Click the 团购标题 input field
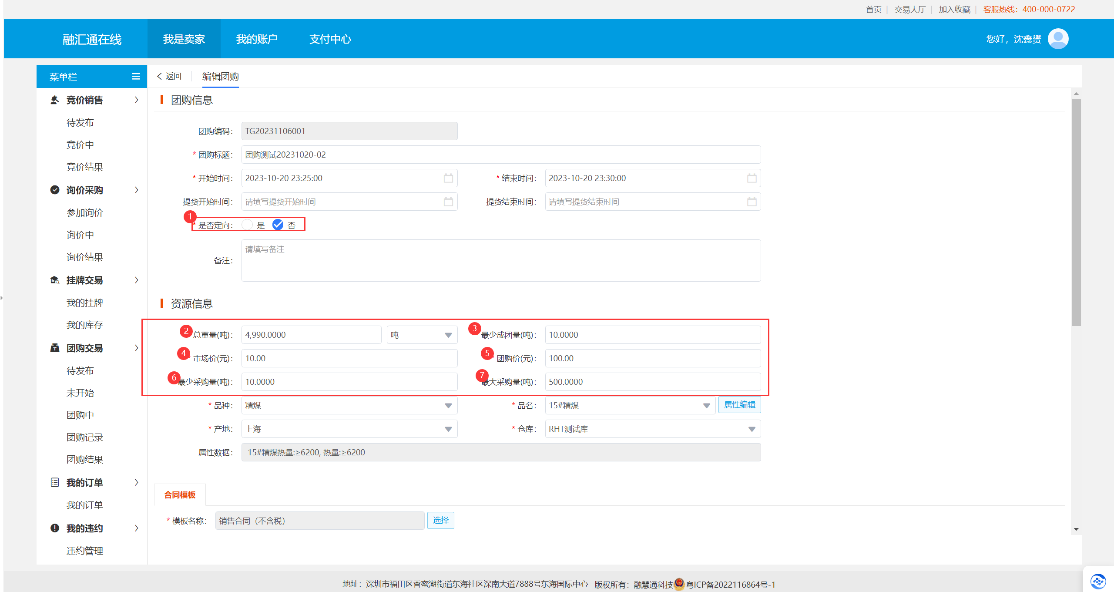 tap(500, 155)
